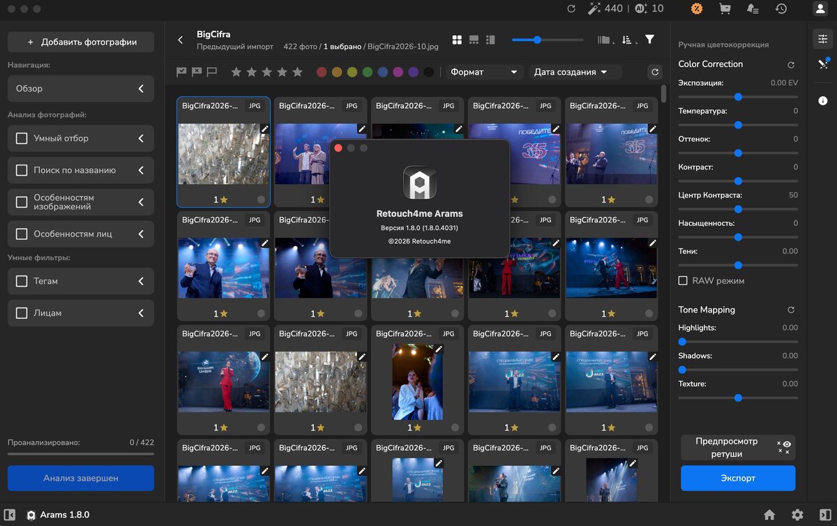Adjust the Экспозиция slider

738,97
